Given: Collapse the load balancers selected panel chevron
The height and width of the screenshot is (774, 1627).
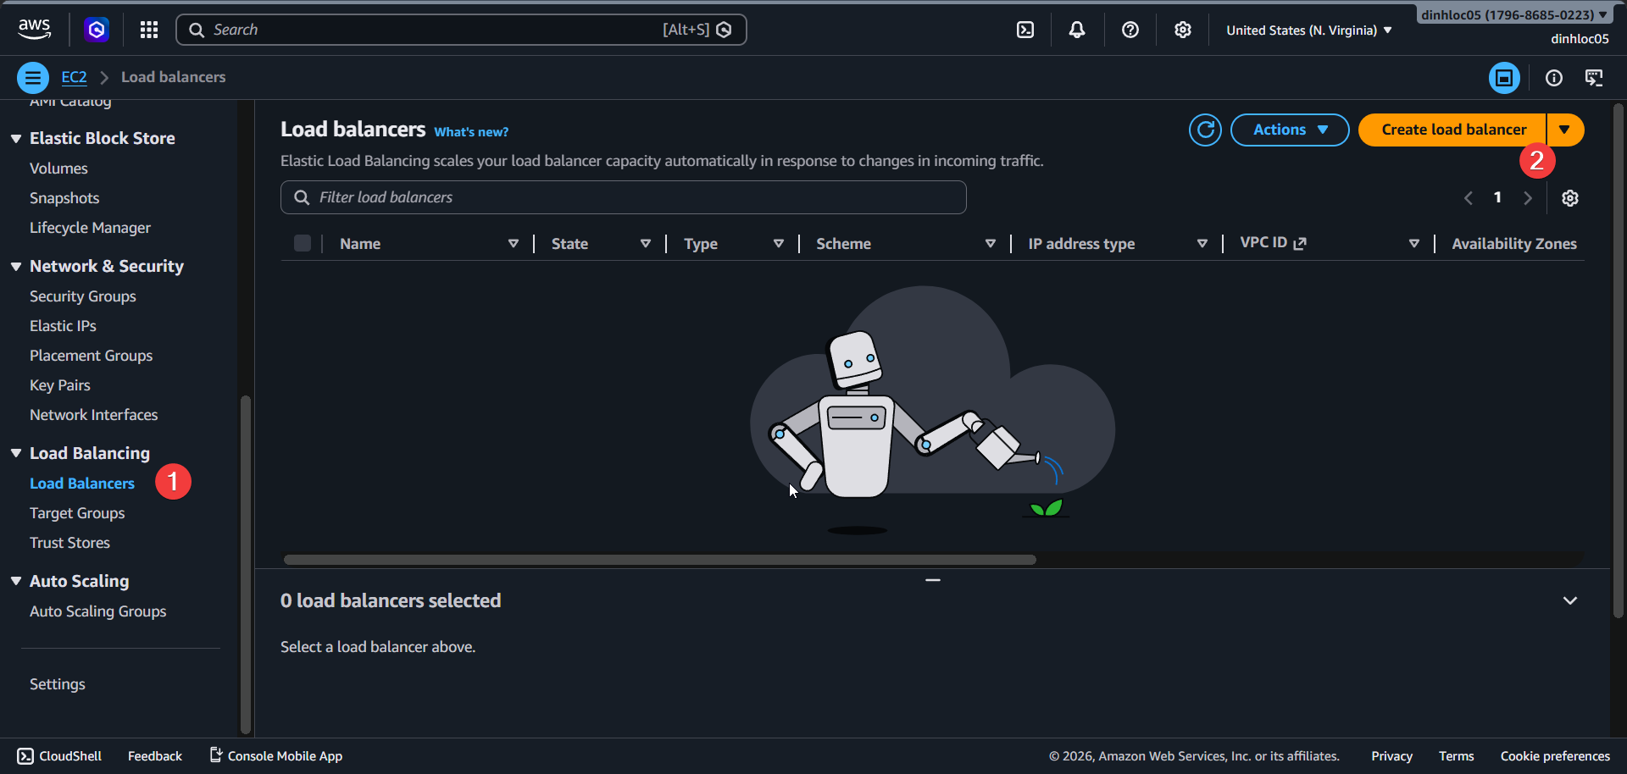Looking at the screenshot, I should (1570, 600).
